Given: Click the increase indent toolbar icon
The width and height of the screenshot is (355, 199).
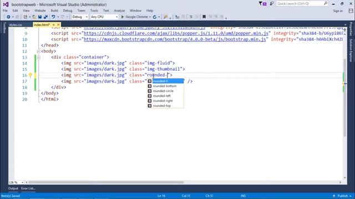Looking at the screenshot, I should coord(184,17).
